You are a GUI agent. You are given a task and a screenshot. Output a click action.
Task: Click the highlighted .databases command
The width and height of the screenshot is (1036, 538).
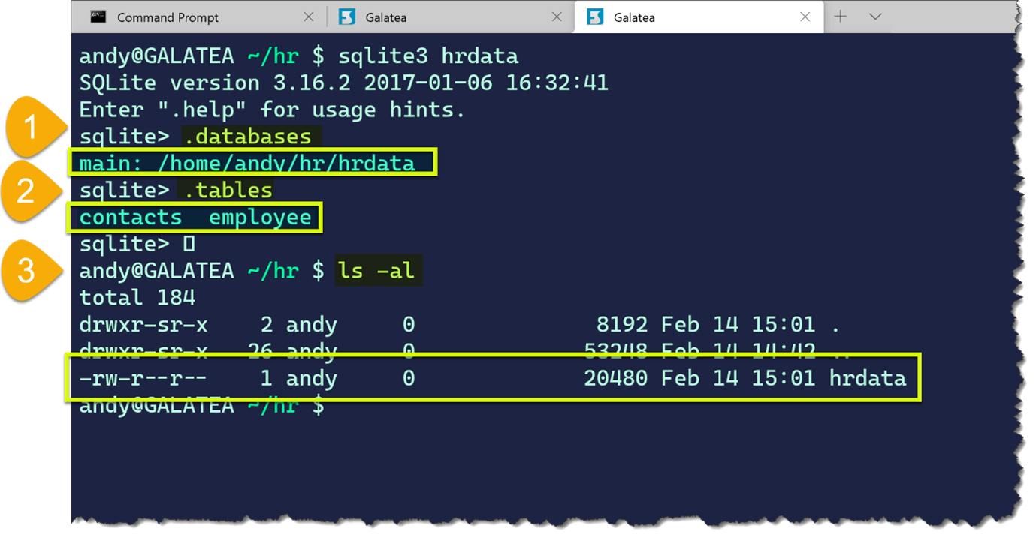tap(251, 137)
